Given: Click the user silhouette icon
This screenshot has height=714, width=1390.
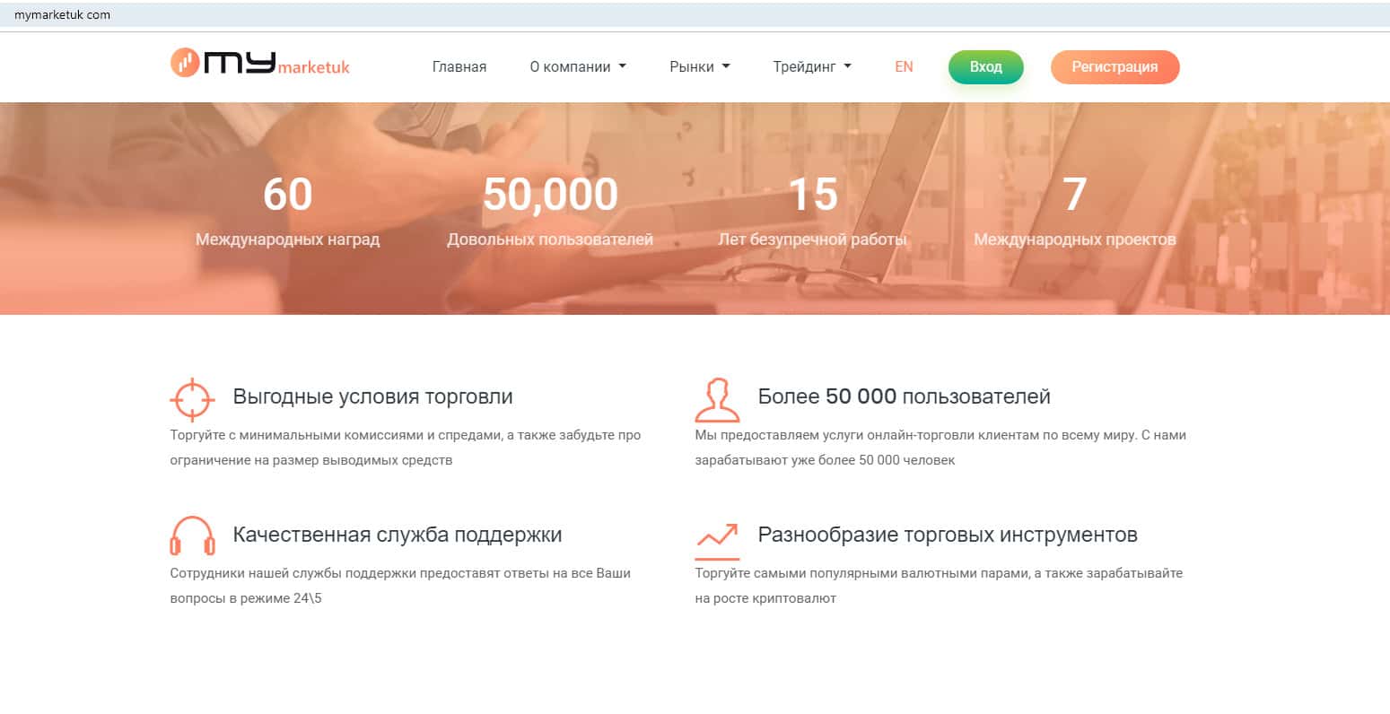Looking at the screenshot, I should 717,399.
